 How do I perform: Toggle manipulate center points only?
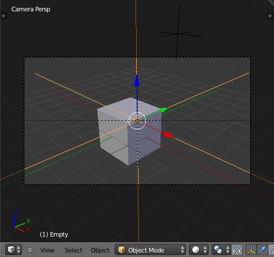pyautogui.click(x=237, y=250)
